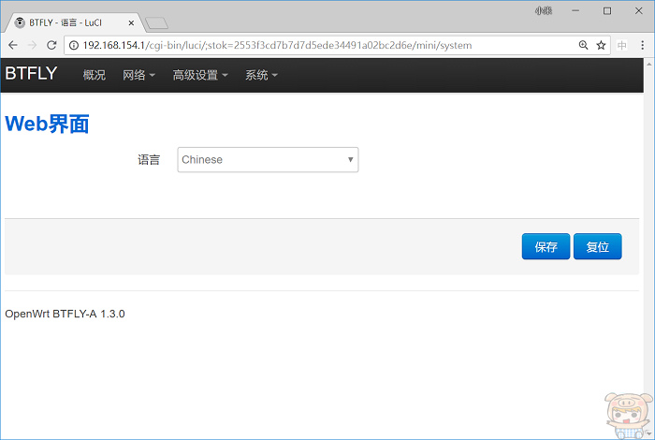
Task: Click the browser forward arrow
Action: 32,45
